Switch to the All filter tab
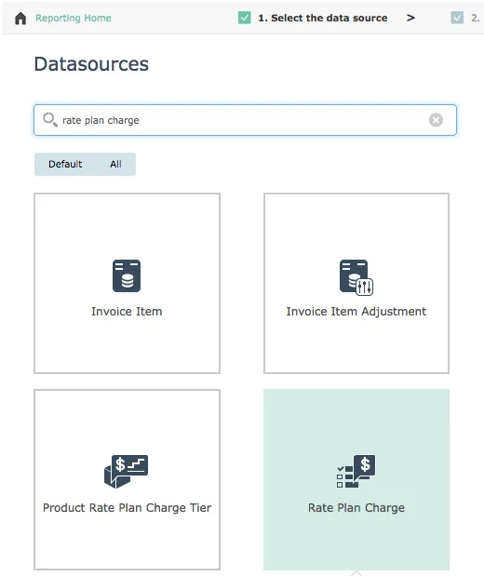The height and width of the screenshot is (576, 484). [115, 164]
